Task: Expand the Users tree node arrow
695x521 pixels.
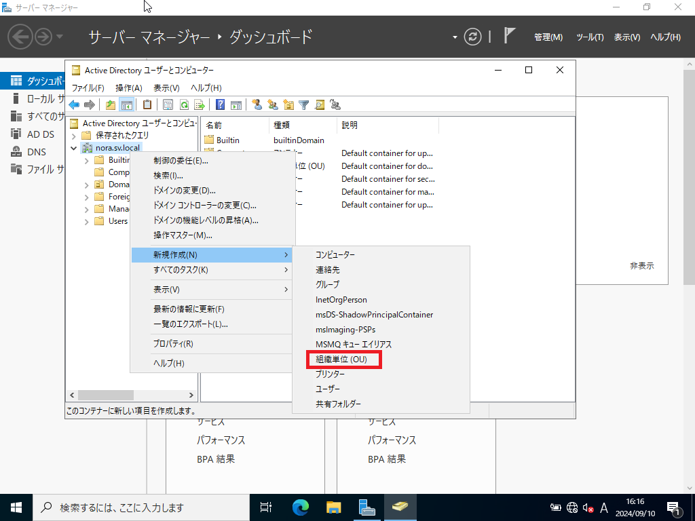Action: (x=86, y=222)
